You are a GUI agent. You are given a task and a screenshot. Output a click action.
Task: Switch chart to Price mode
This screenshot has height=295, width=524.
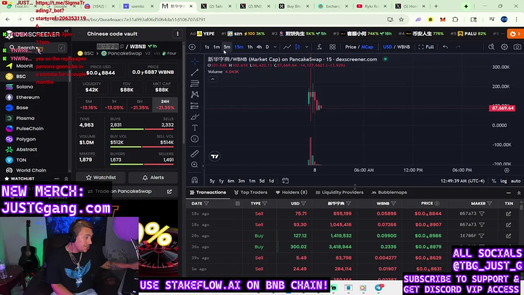coord(350,47)
